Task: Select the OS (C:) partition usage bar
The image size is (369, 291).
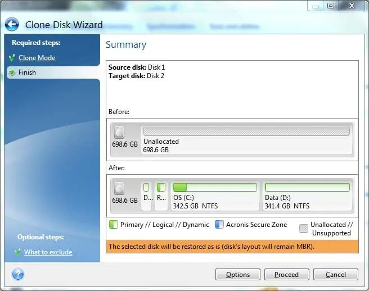Action: coord(215,187)
